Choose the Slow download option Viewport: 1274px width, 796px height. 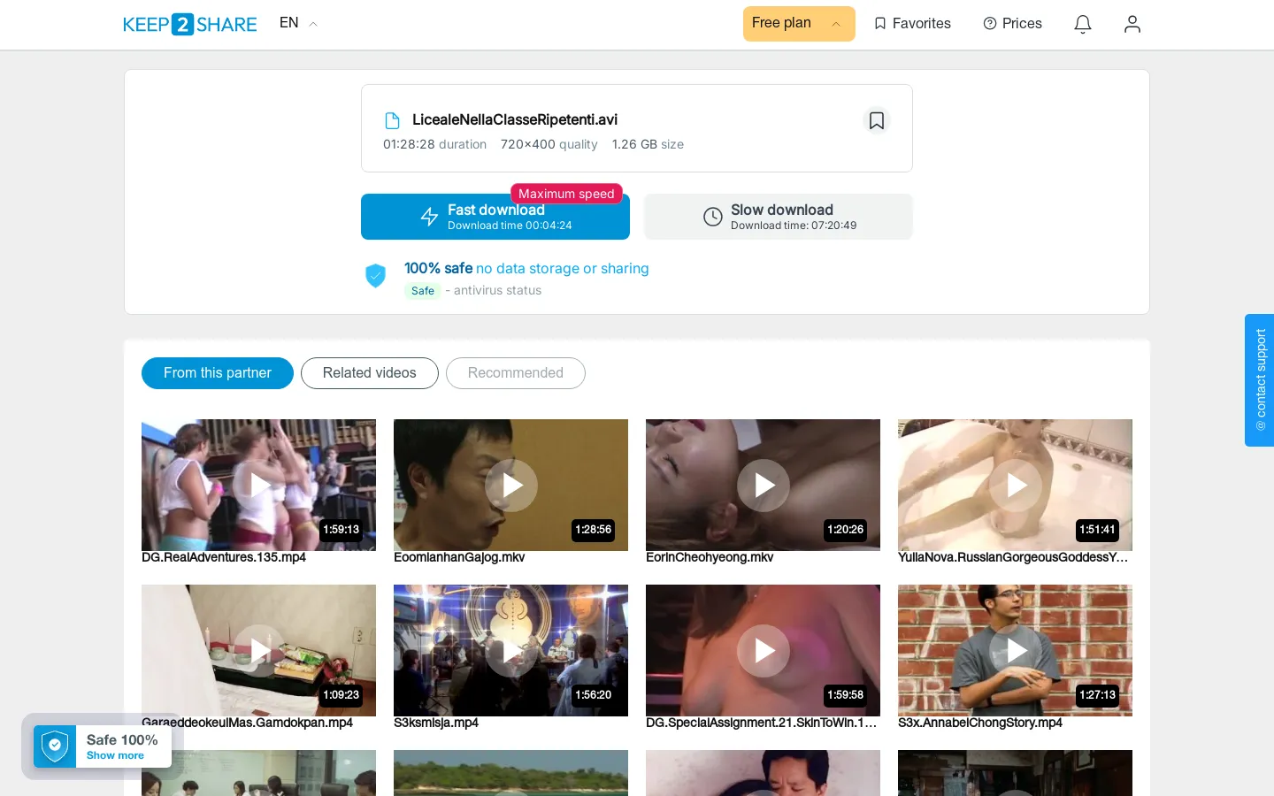pyautogui.click(x=779, y=217)
